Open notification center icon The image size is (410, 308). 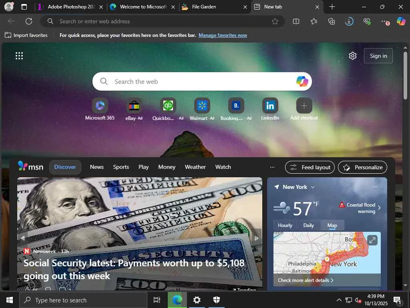[397, 300]
